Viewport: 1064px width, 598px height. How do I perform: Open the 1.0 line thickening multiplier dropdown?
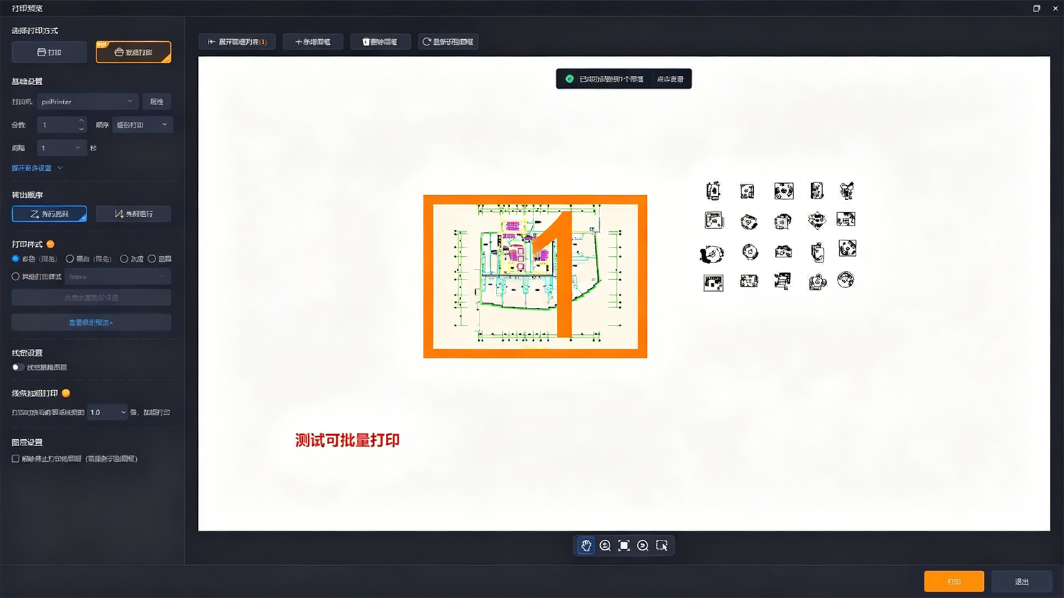pyautogui.click(x=107, y=412)
